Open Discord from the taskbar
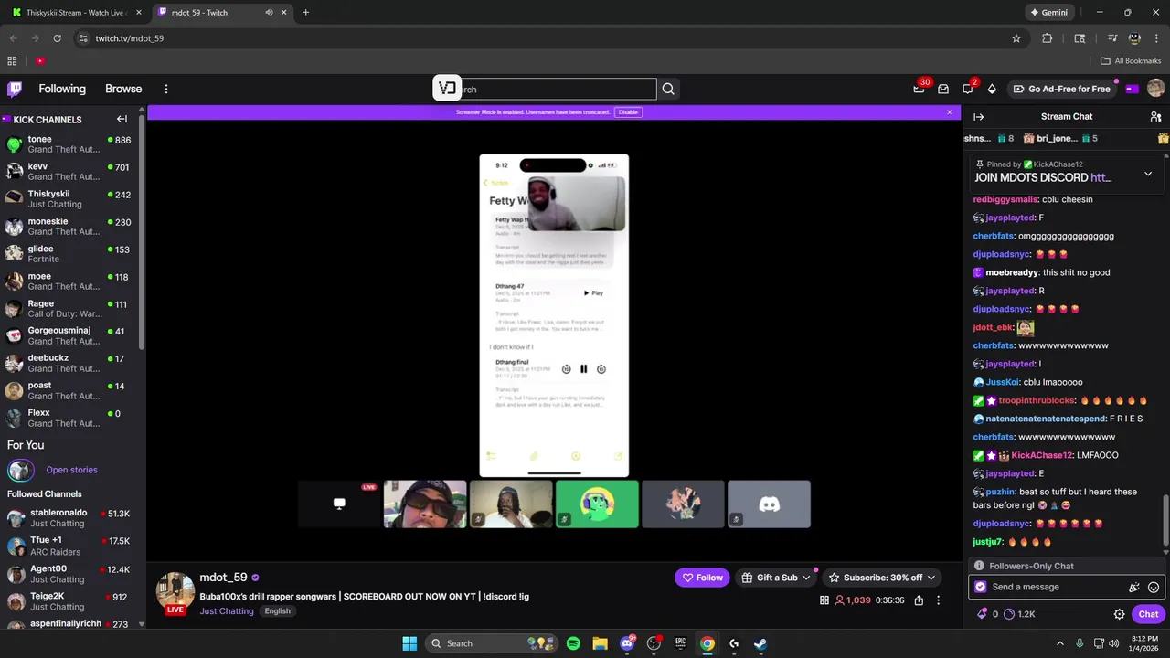The width and height of the screenshot is (1170, 658). tap(627, 643)
